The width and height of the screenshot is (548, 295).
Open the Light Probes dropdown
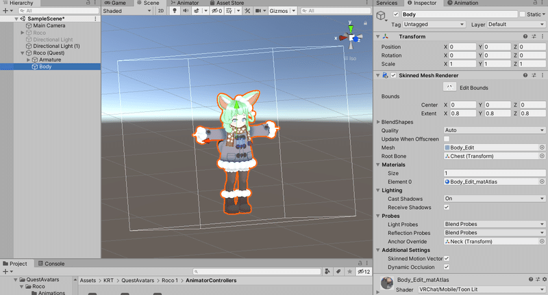(x=495, y=224)
